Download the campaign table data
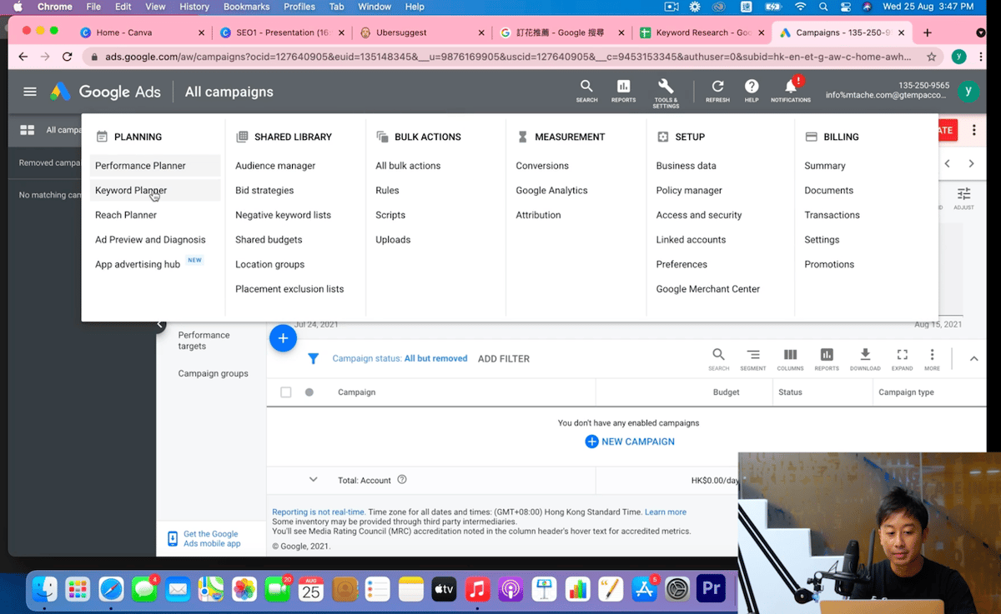This screenshot has width=1001, height=614. (x=865, y=358)
